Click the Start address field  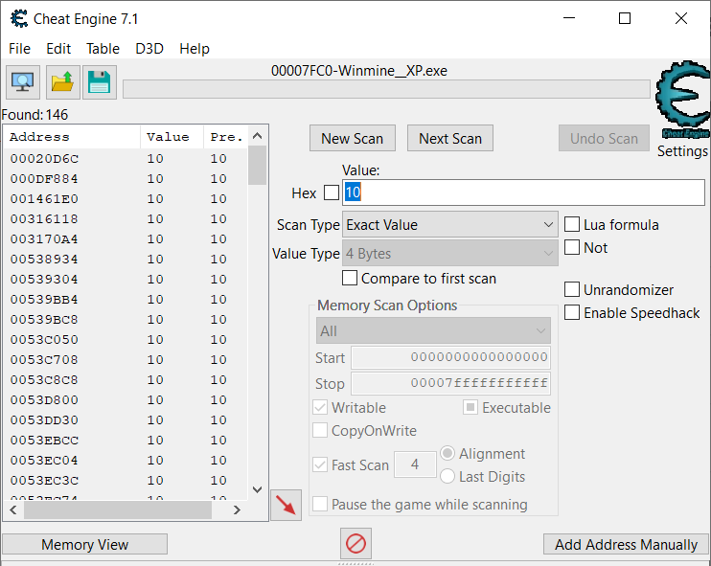coord(451,357)
